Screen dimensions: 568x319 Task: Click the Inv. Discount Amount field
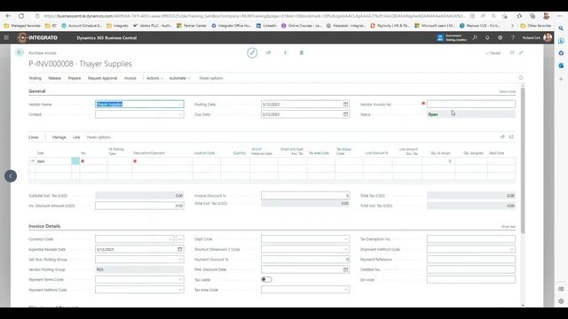pyautogui.click(x=139, y=206)
